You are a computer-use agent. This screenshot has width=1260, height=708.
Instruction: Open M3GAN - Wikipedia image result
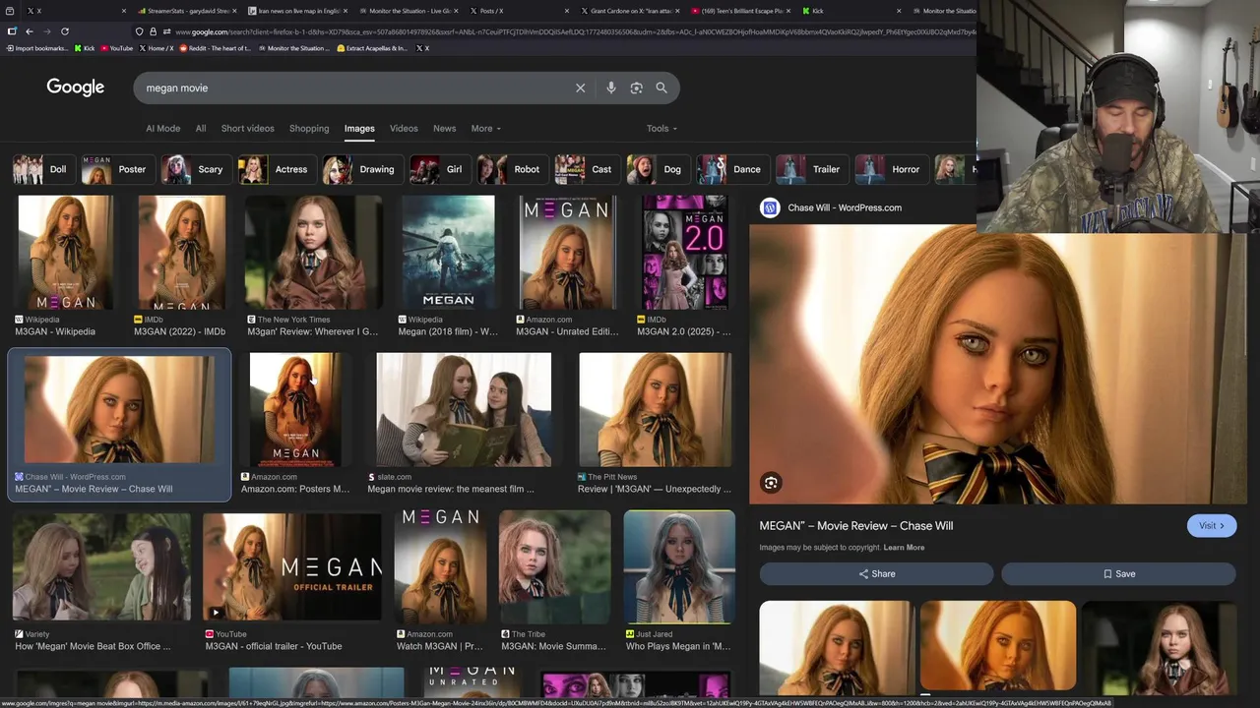point(66,253)
